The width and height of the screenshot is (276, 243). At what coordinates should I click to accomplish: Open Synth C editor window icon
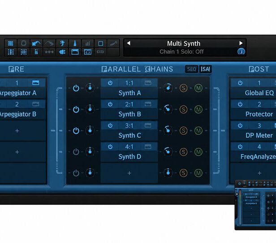pos(148,126)
